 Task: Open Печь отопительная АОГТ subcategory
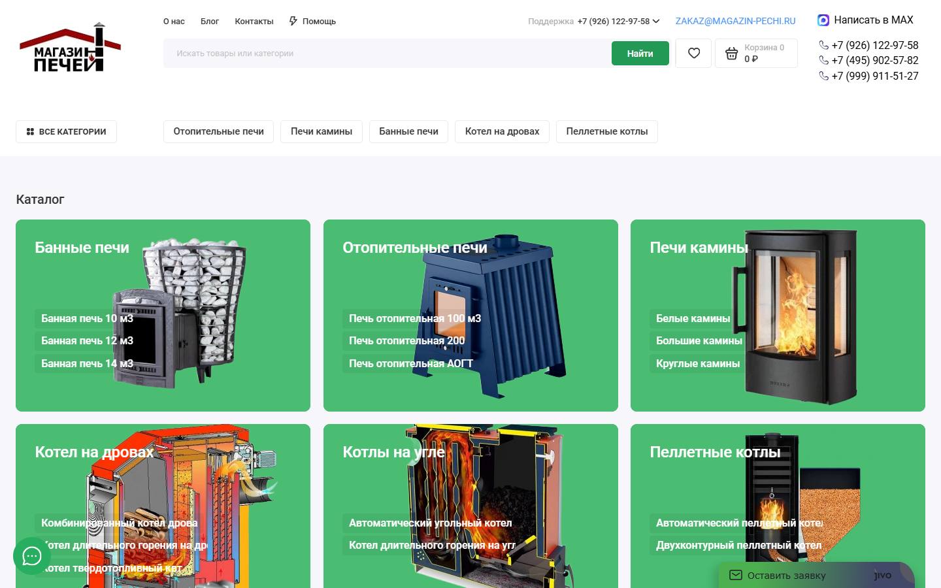pos(411,364)
